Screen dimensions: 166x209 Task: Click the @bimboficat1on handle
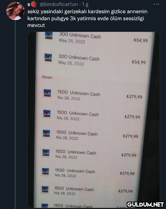(59, 4)
